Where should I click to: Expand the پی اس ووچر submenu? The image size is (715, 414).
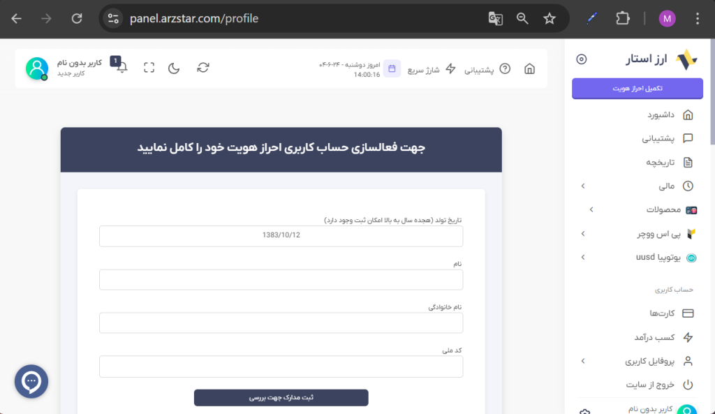coord(583,234)
